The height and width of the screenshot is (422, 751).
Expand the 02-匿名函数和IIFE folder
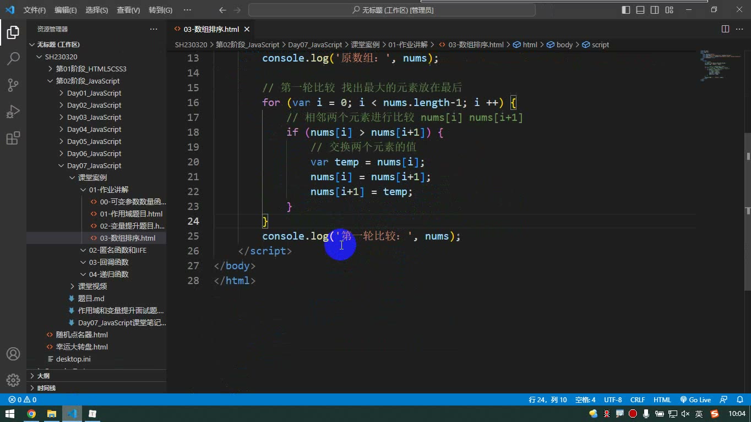[117, 250]
